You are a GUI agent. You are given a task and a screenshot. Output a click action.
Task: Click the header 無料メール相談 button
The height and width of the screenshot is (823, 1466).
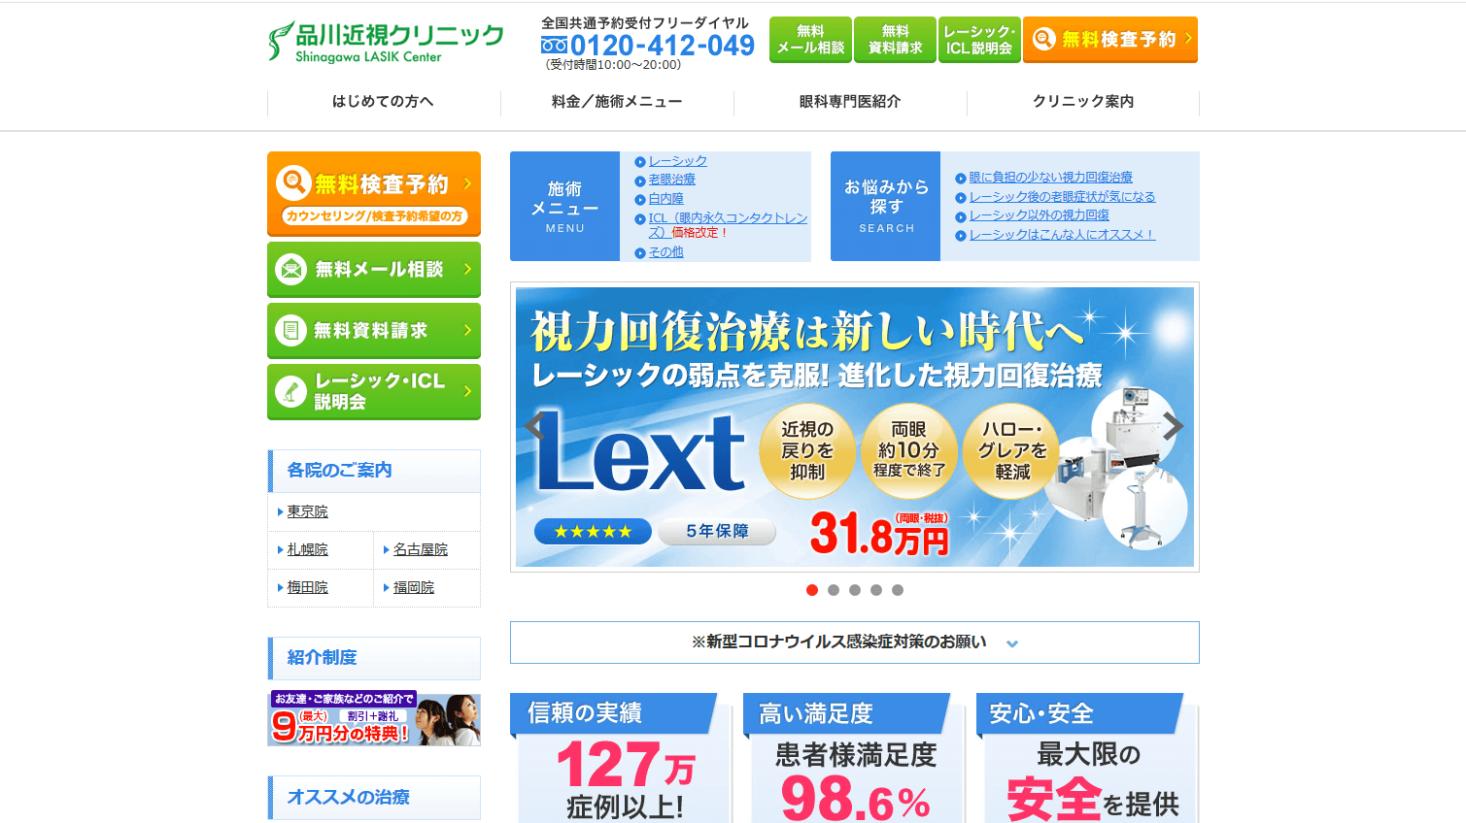pyautogui.click(x=810, y=40)
